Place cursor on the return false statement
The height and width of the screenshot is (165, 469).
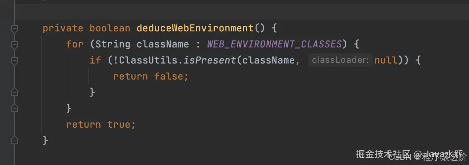[x=150, y=76]
